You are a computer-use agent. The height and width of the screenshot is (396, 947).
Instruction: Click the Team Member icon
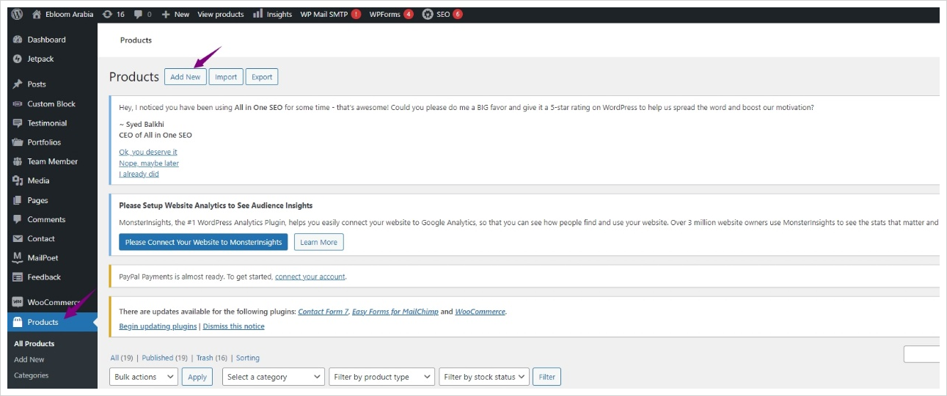tap(18, 161)
